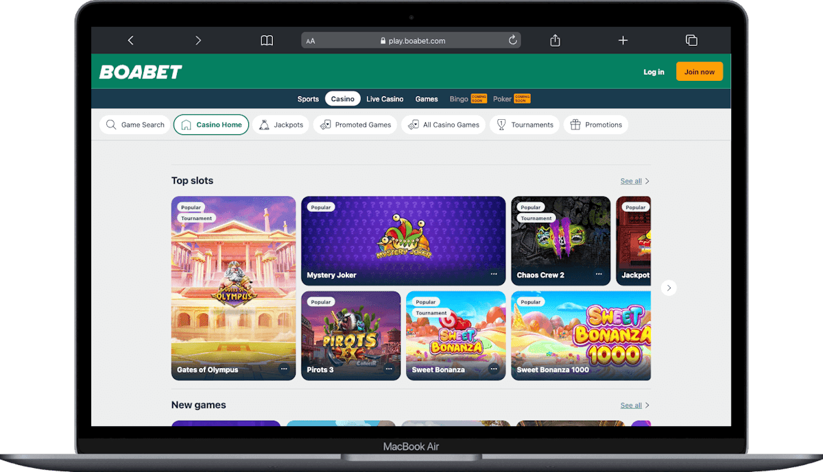Image resolution: width=823 pixels, height=472 pixels.
Task: Click See all next to New games
Action: [631, 406]
